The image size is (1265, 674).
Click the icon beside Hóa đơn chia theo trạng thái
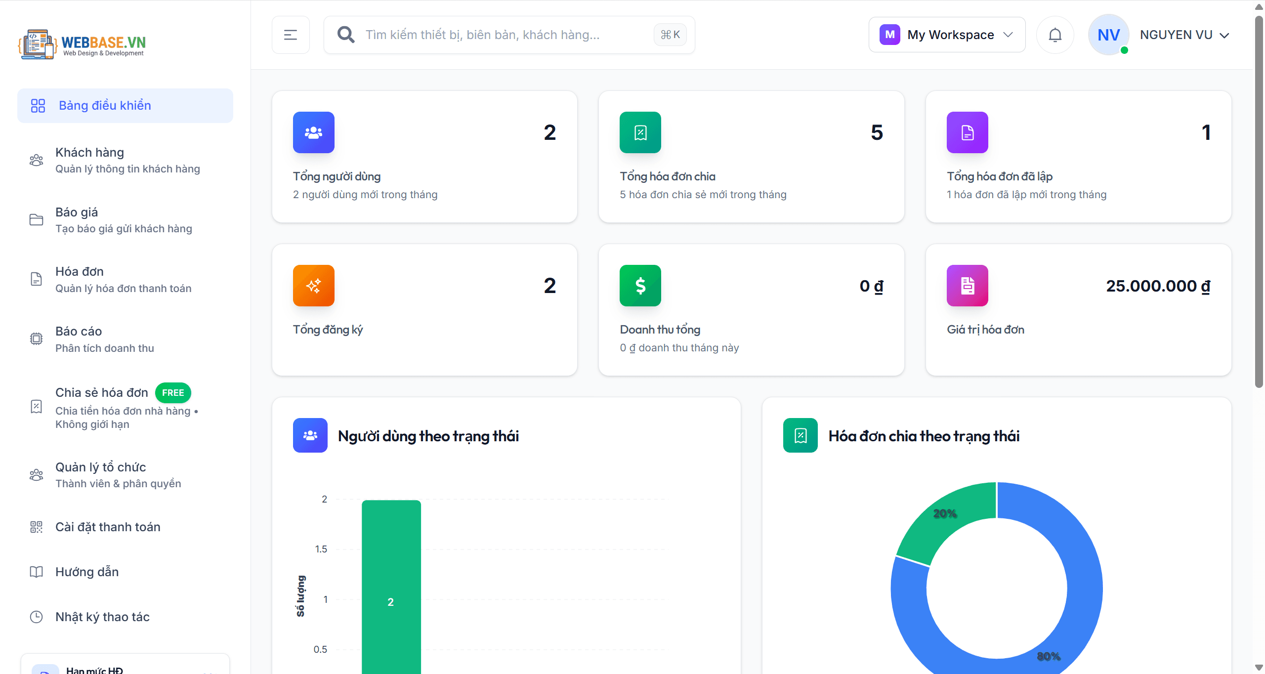point(801,435)
